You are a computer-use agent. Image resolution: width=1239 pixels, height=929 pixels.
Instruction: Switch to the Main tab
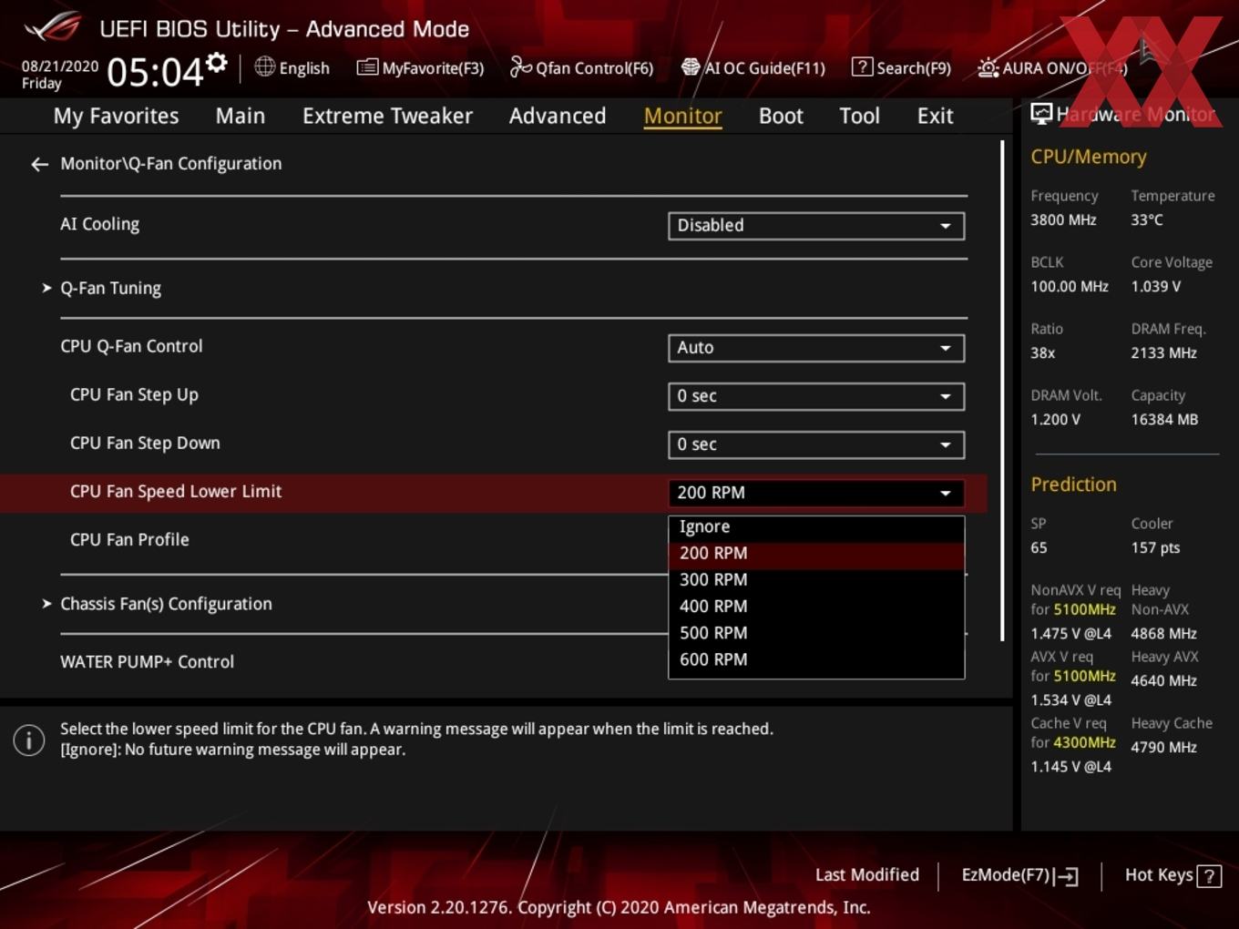tap(241, 117)
